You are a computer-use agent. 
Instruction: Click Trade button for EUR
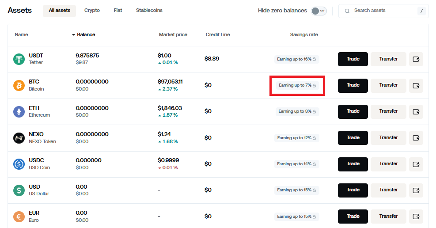353,217
